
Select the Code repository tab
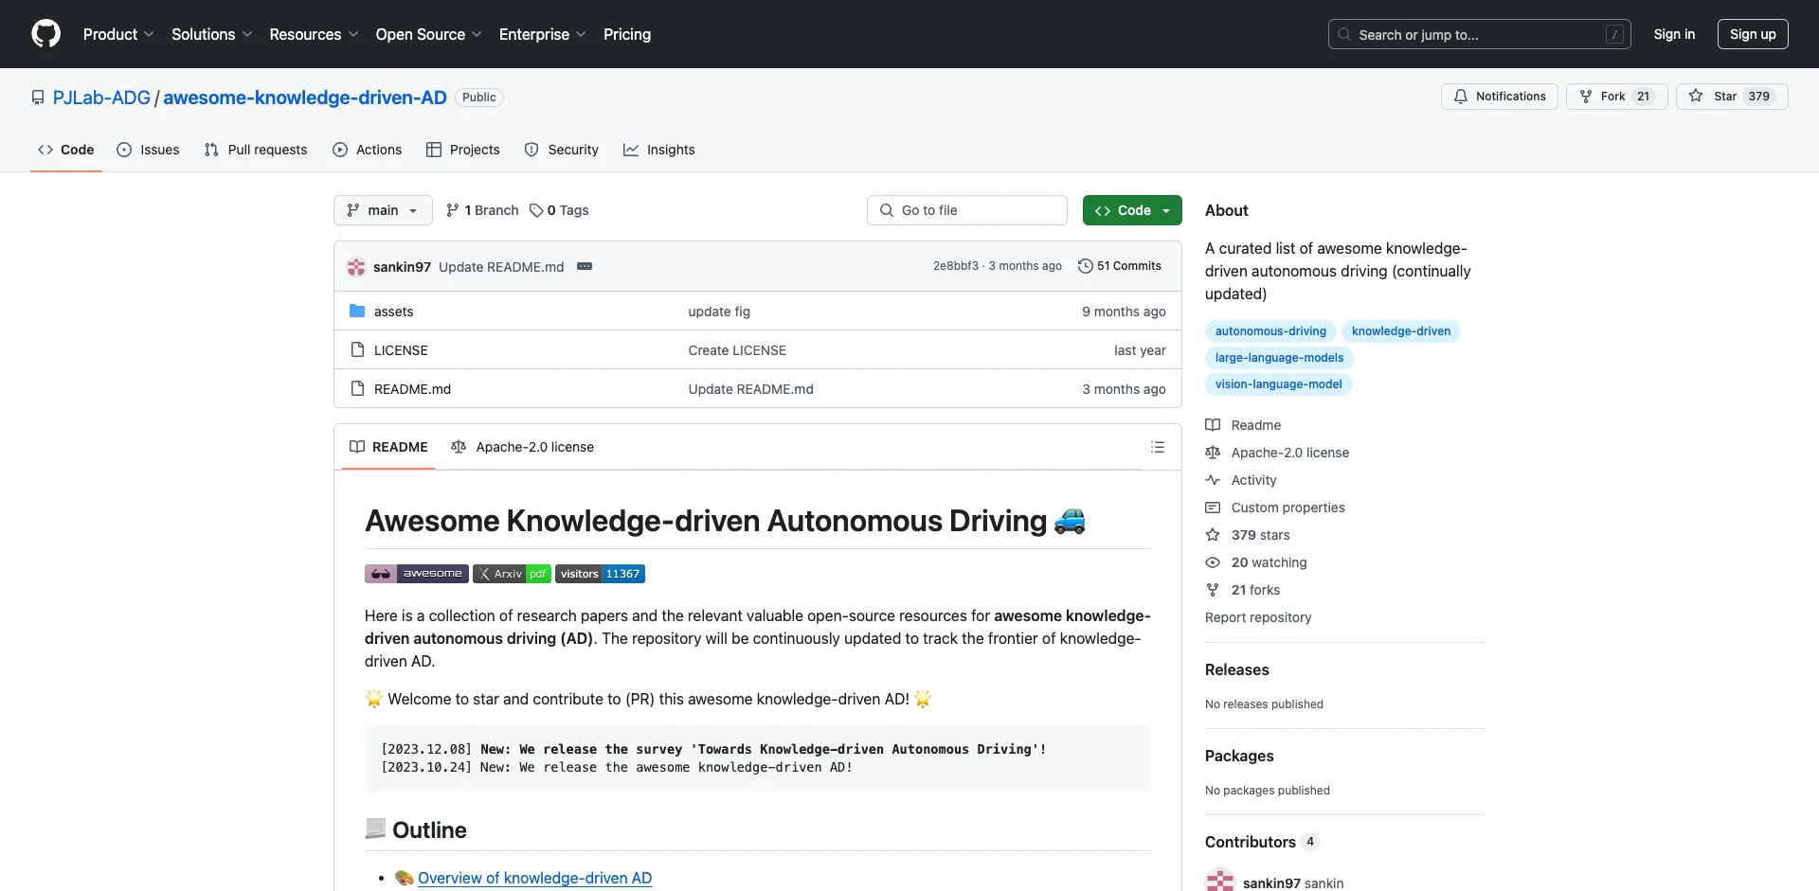tap(66, 150)
